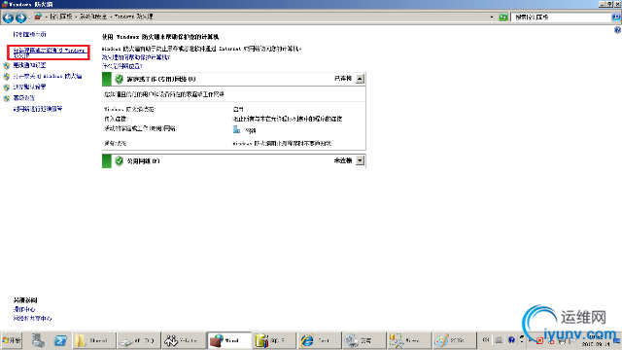Open the recent pages dropdown beside Forward

(x=29, y=17)
